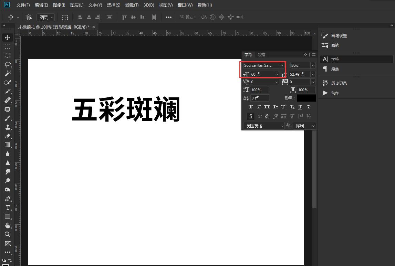Screen dimensions: 395x266
Task: Open the Bold font style dropdown
Action: [x=313, y=65]
